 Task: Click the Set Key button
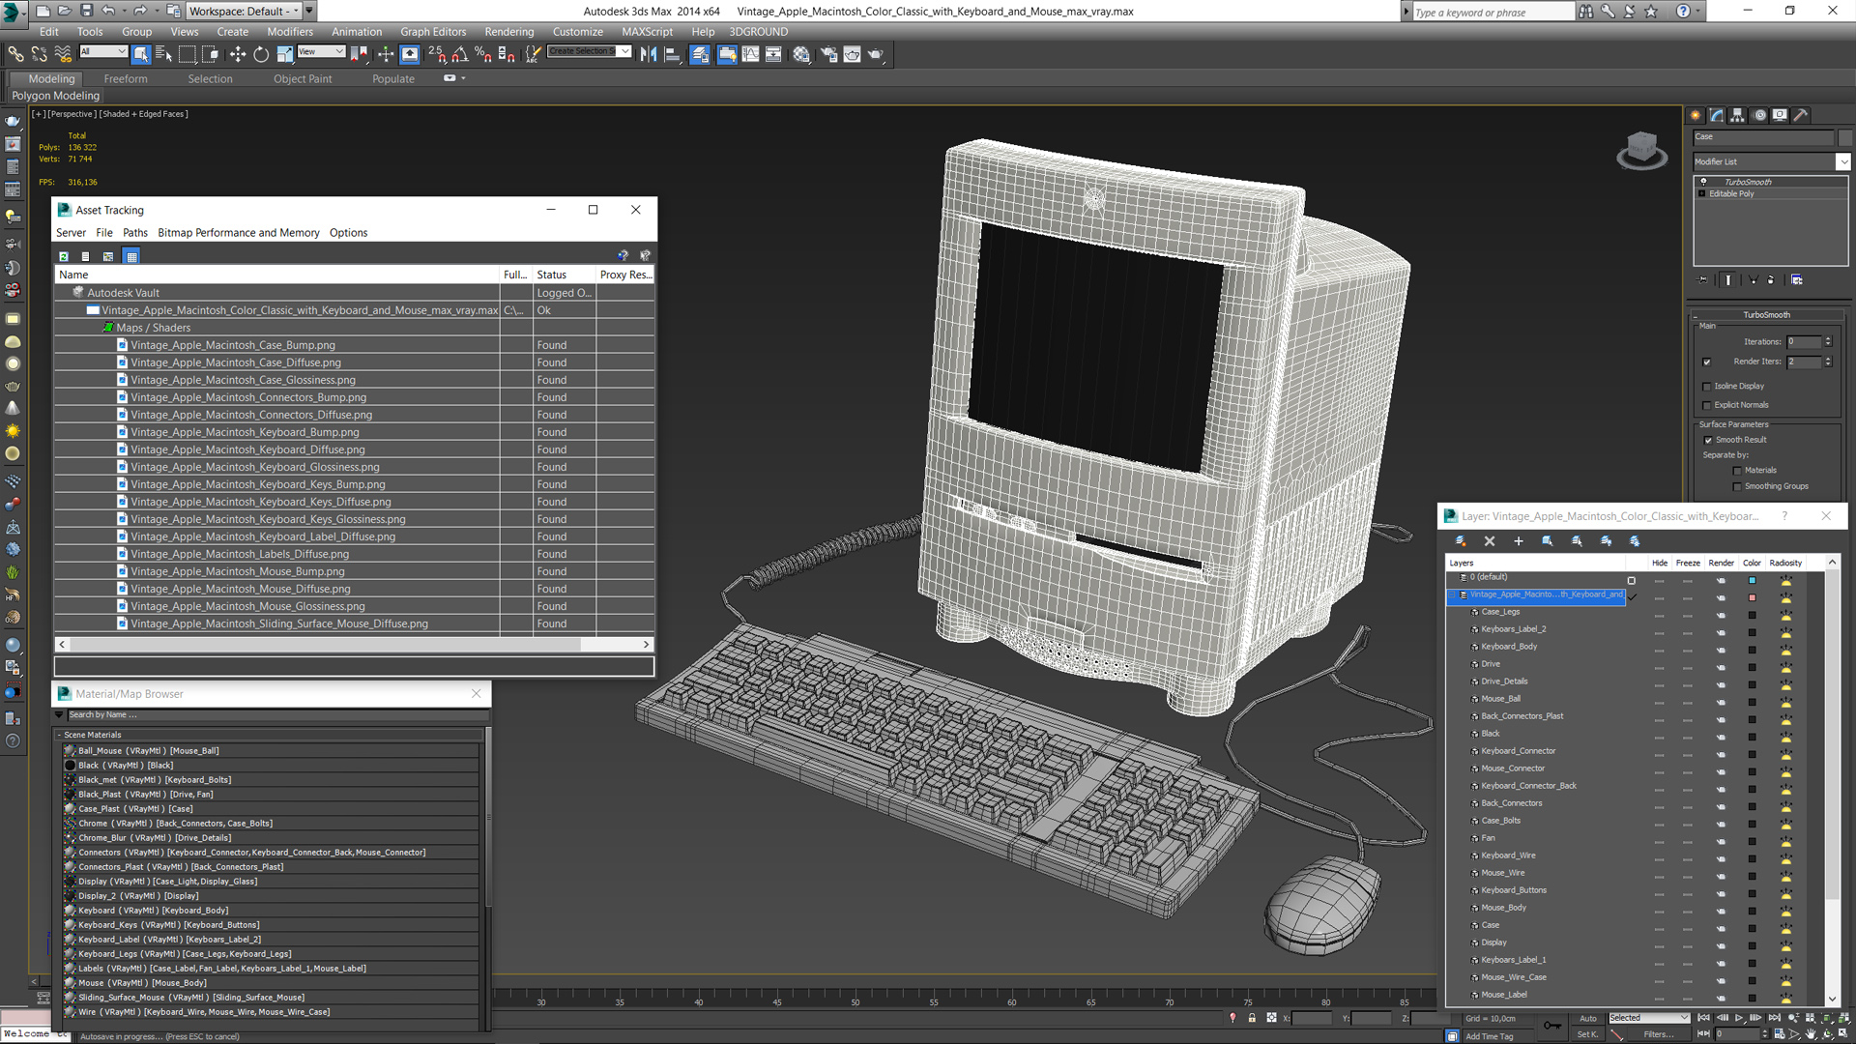[x=1587, y=1034]
